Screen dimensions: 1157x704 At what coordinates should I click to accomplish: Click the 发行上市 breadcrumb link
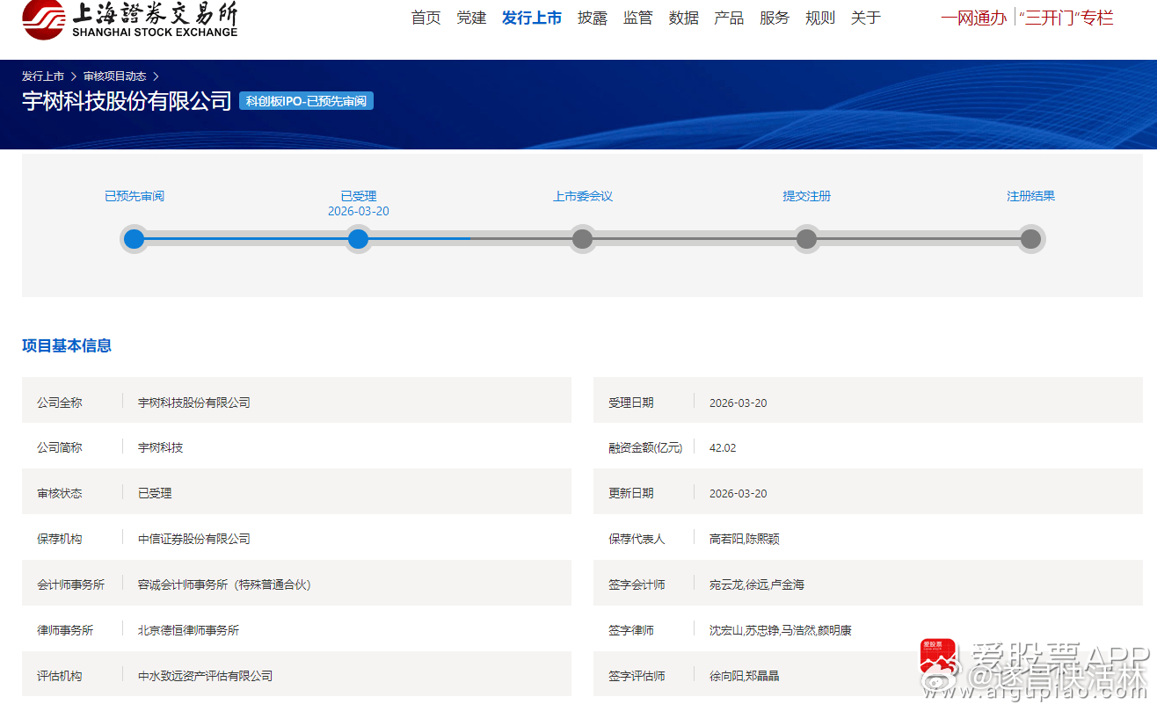click(43, 76)
